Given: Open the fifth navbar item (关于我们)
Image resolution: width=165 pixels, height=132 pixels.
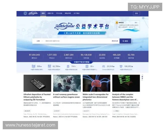Looking at the screenshot, I should pos(76,13).
